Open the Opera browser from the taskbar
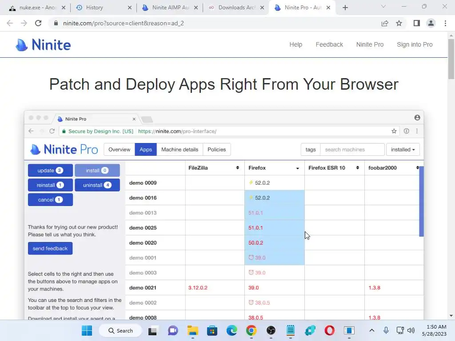 [330, 330]
